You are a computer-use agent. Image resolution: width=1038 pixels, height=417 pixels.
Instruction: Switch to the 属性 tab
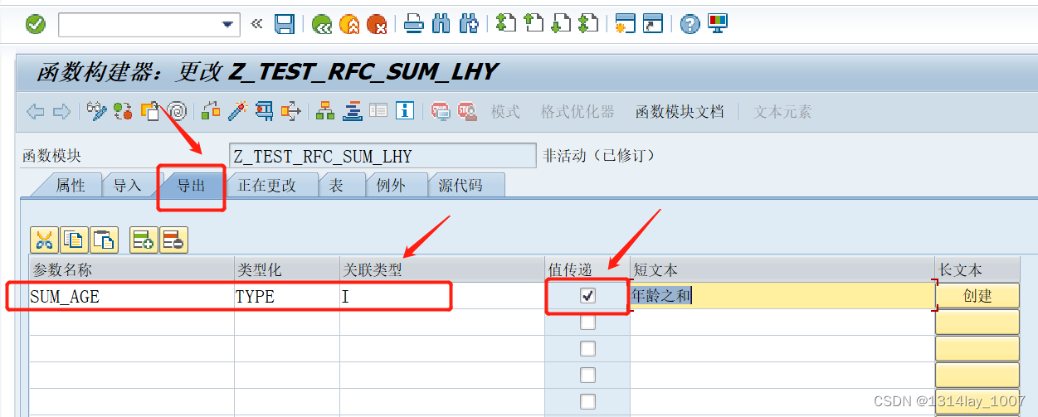pyautogui.click(x=71, y=186)
